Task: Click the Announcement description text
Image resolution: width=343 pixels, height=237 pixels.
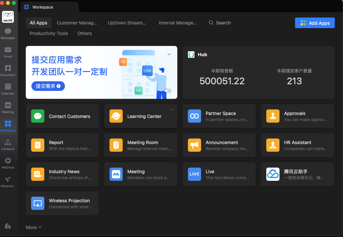Action: coord(227,149)
